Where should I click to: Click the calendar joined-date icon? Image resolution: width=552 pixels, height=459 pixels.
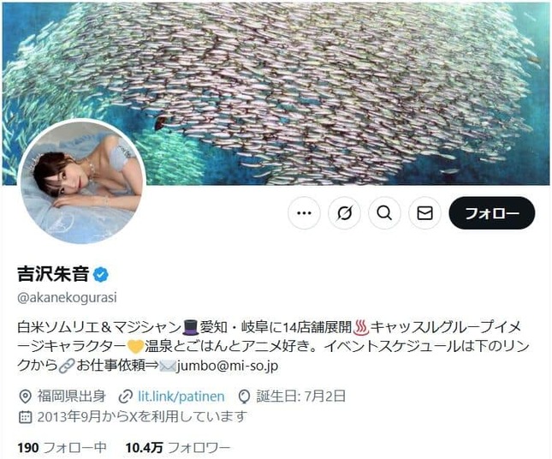tap(25, 417)
